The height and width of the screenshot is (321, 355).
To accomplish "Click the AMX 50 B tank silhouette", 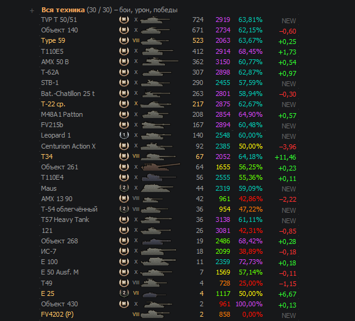I will click(x=160, y=62).
